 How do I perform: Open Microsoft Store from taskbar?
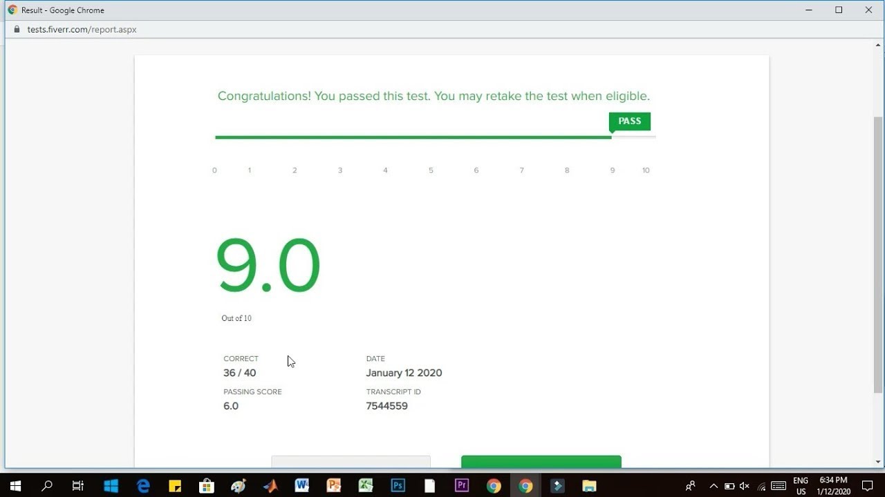tap(207, 485)
